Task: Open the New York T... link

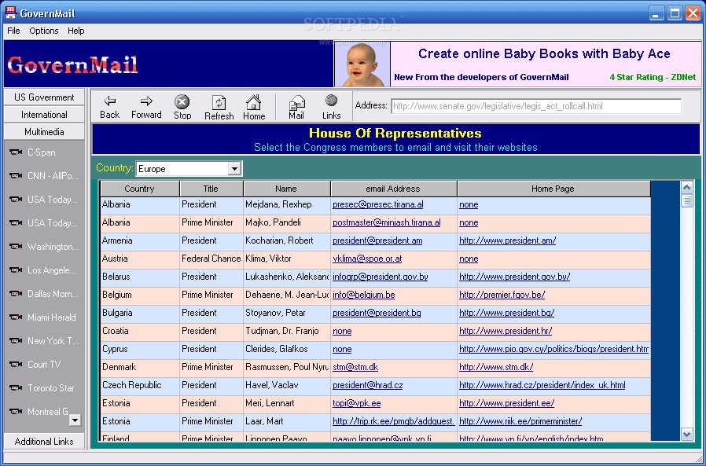Action: click(x=44, y=340)
